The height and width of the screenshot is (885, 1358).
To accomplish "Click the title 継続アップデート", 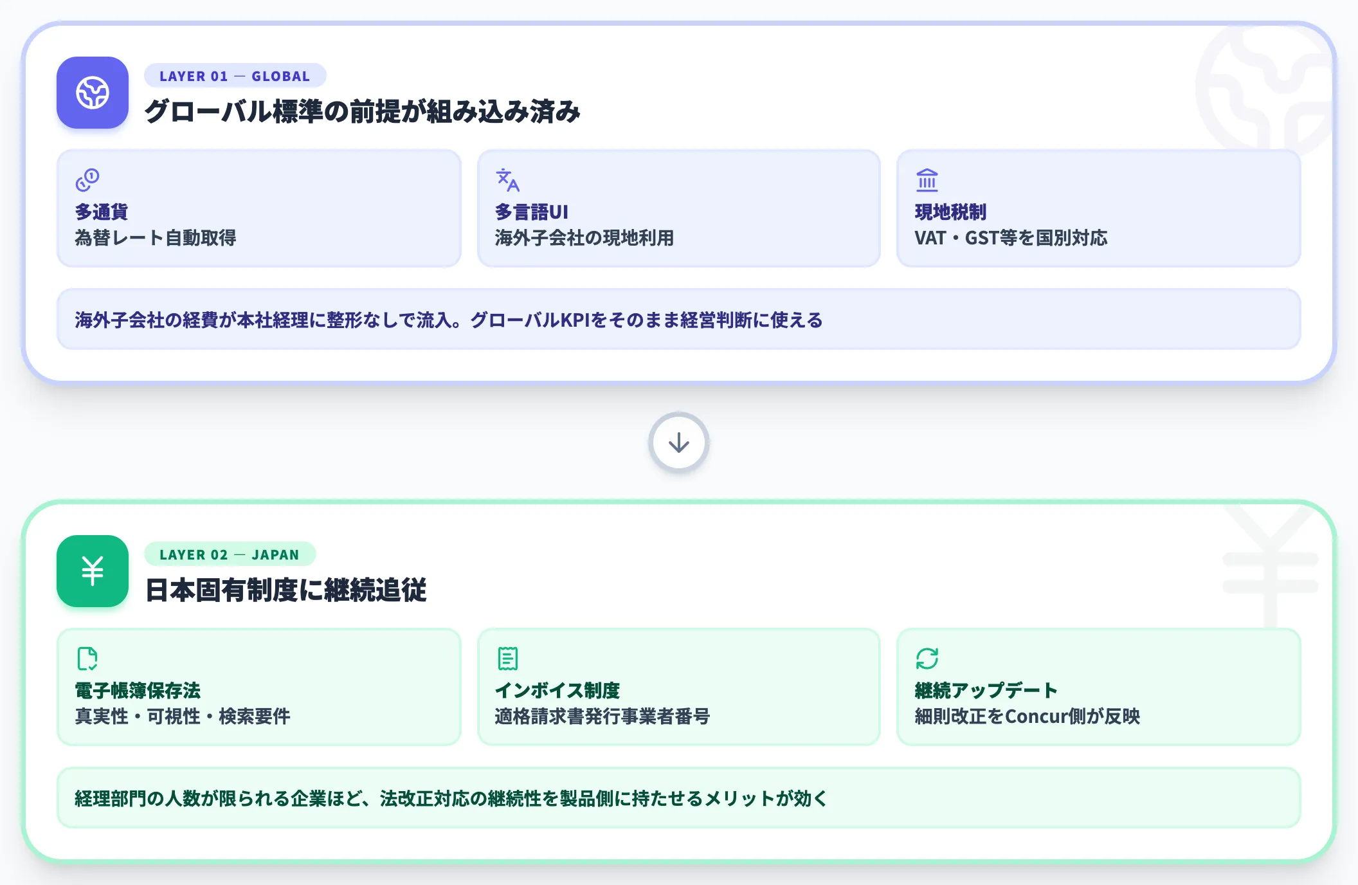I will point(986,691).
